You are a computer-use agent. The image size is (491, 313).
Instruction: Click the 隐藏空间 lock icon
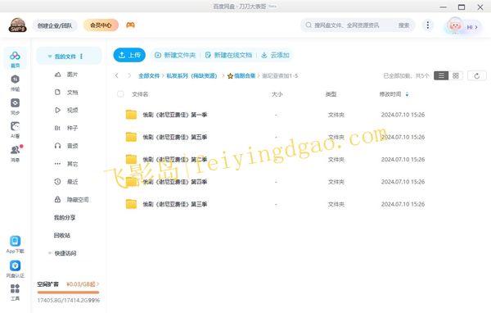pyautogui.click(x=57, y=199)
